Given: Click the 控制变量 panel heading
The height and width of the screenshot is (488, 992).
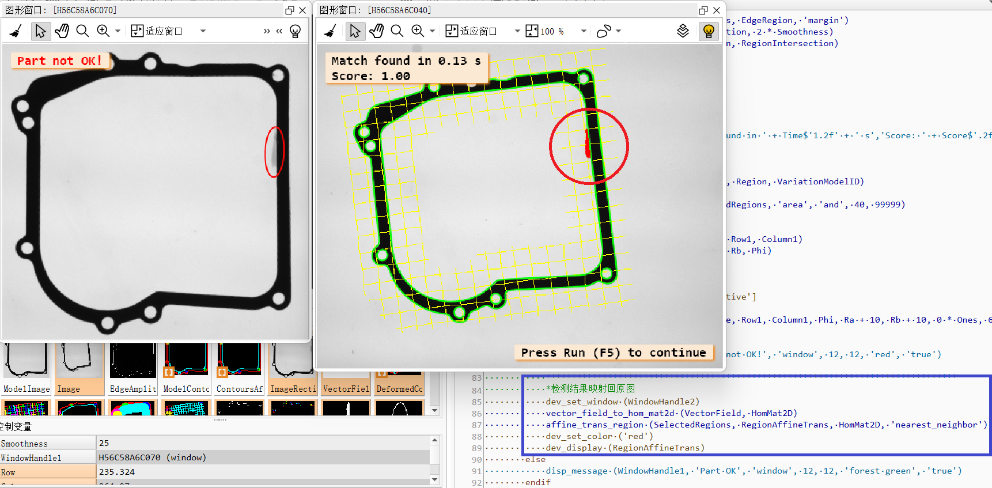Looking at the screenshot, I should pos(16,427).
